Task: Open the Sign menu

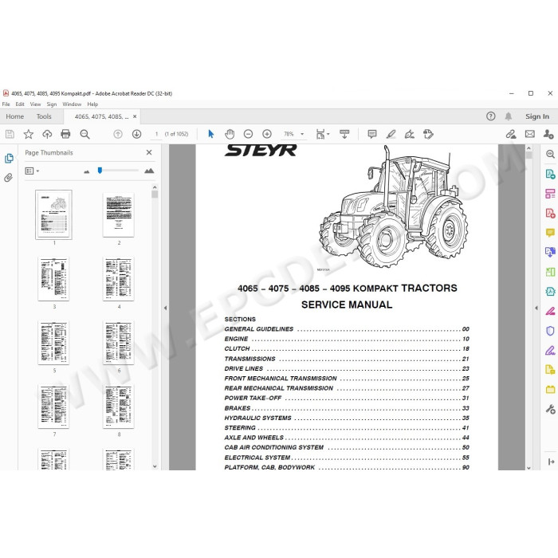Action: click(x=52, y=104)
